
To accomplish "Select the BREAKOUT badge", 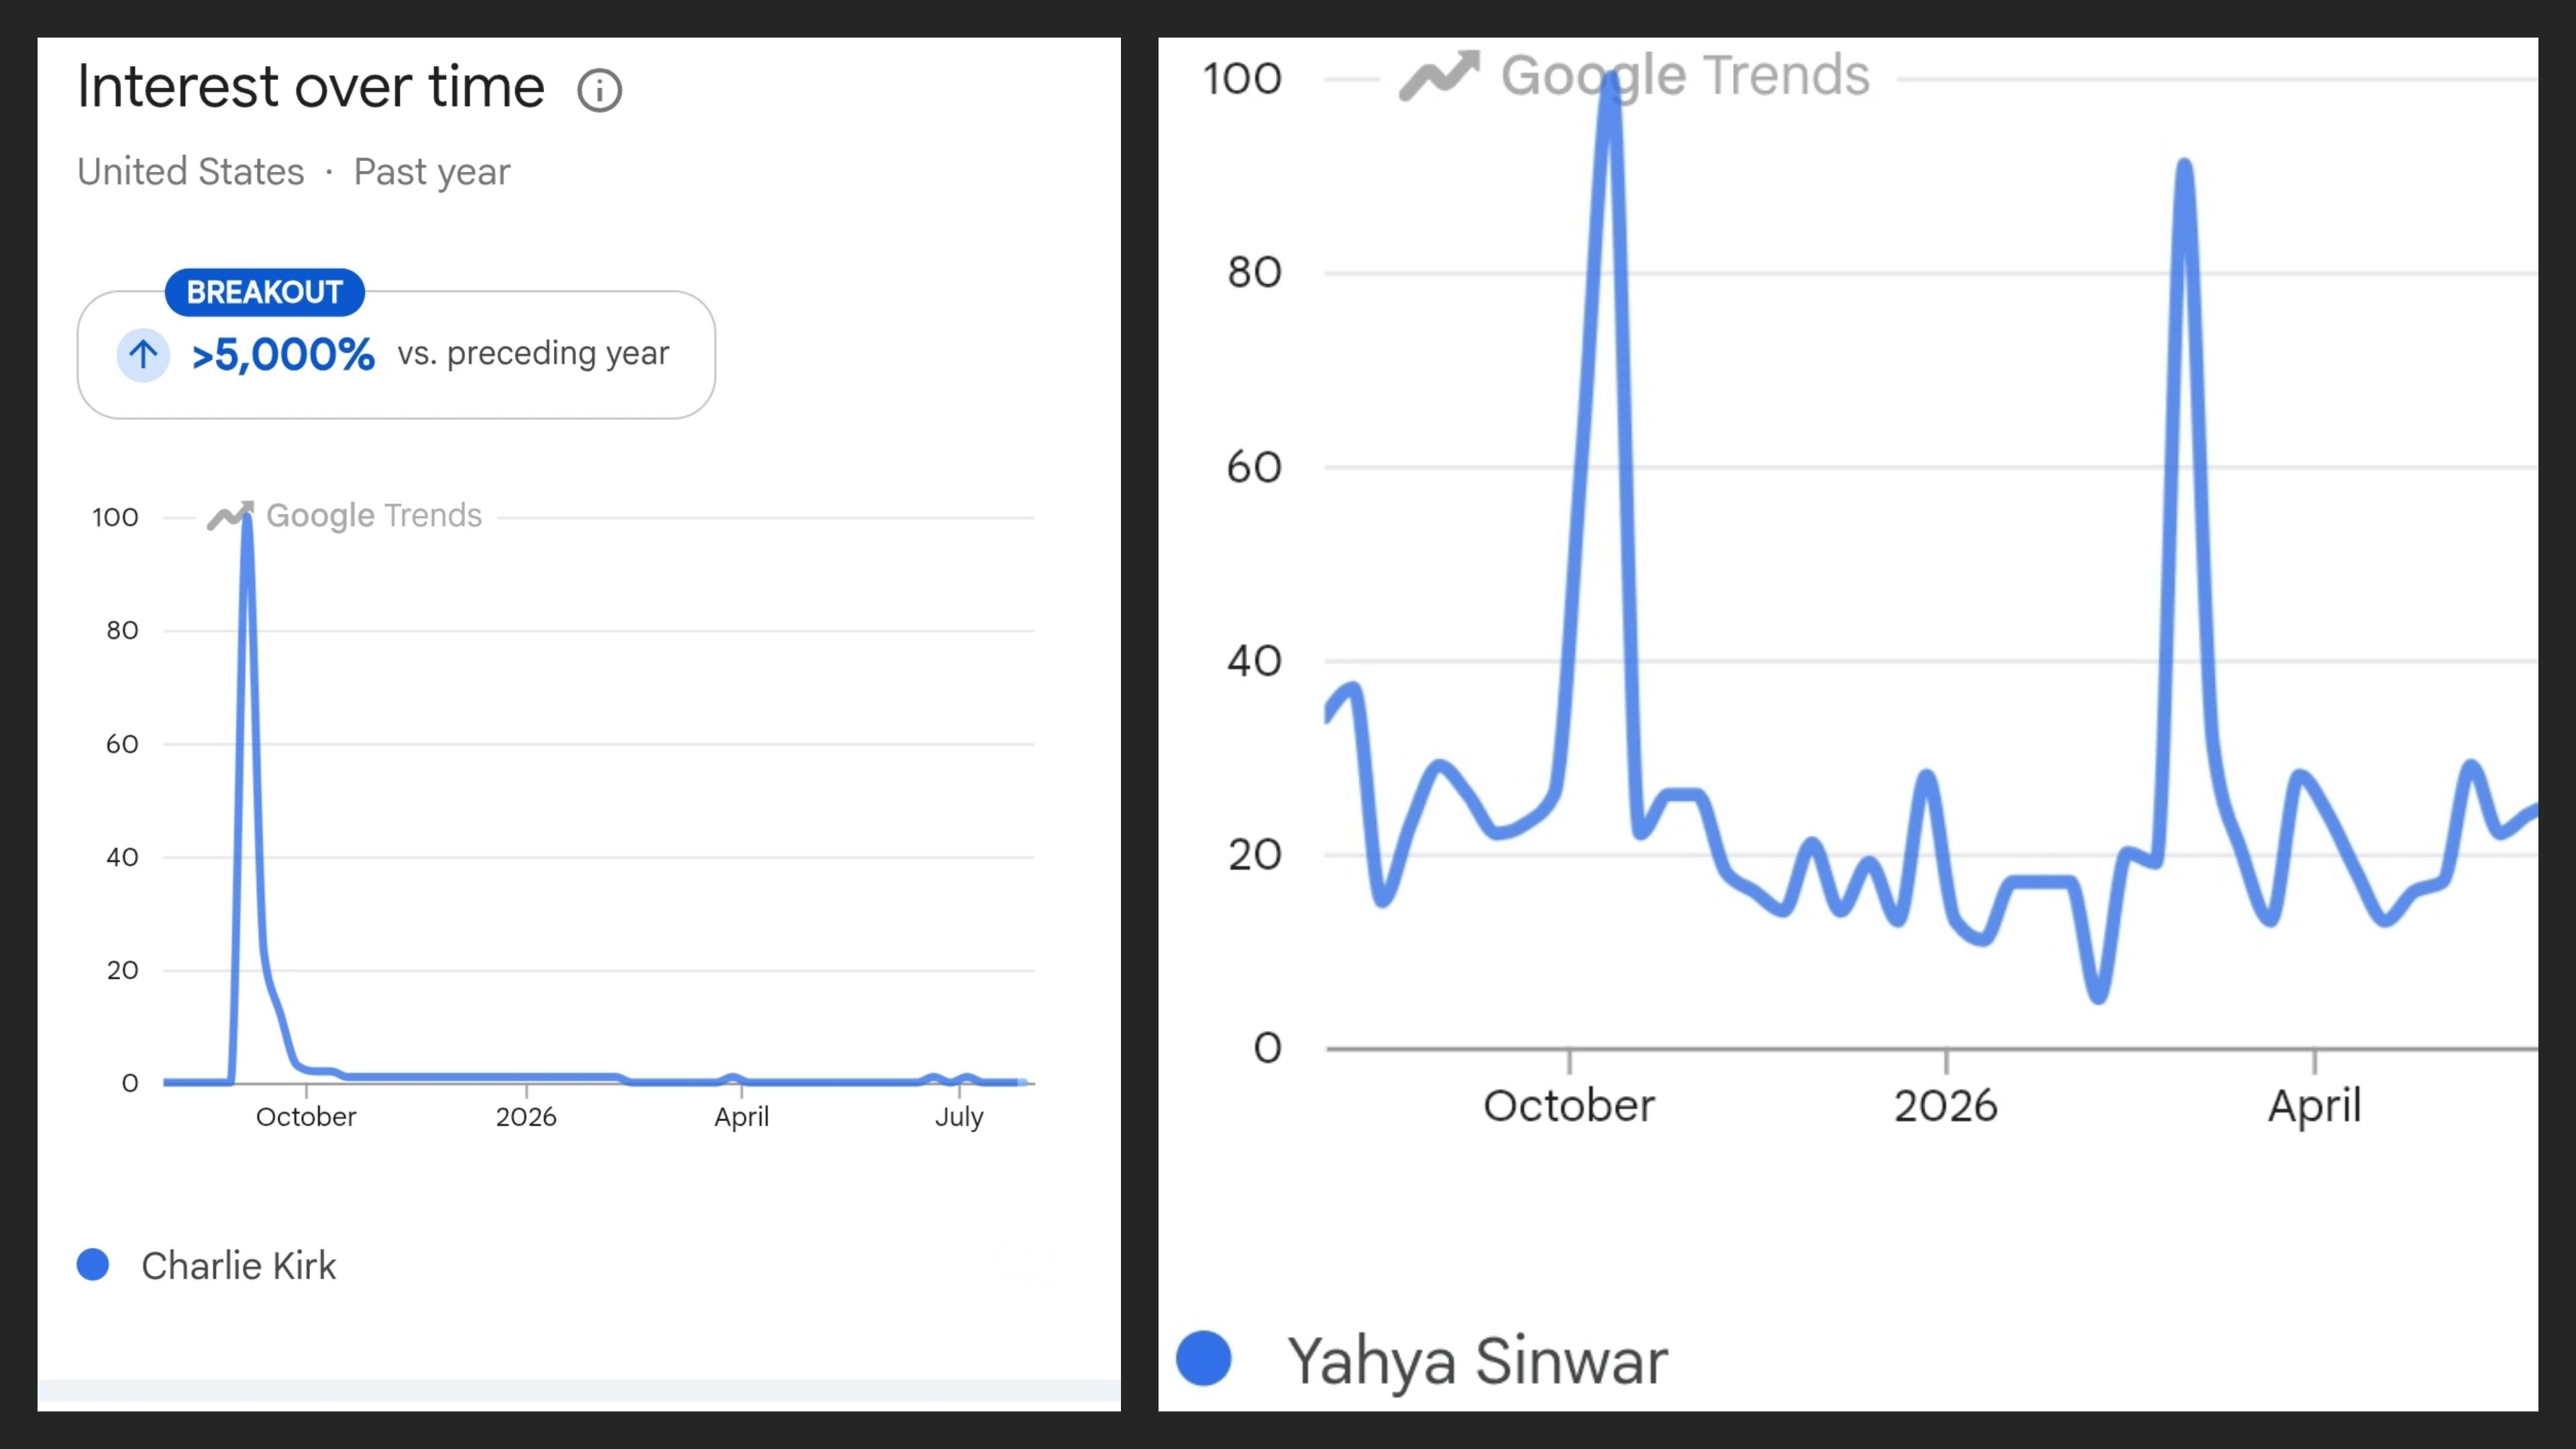I will 265,292.
